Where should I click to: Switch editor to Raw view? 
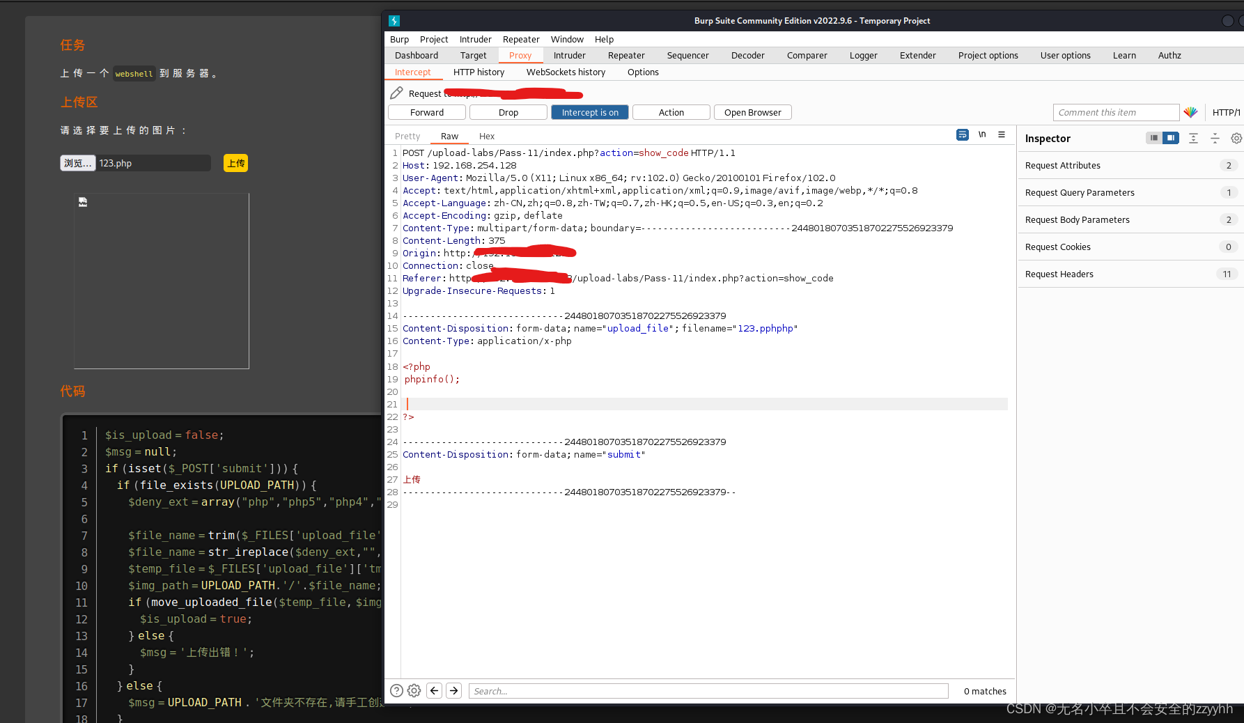(449, 136)
